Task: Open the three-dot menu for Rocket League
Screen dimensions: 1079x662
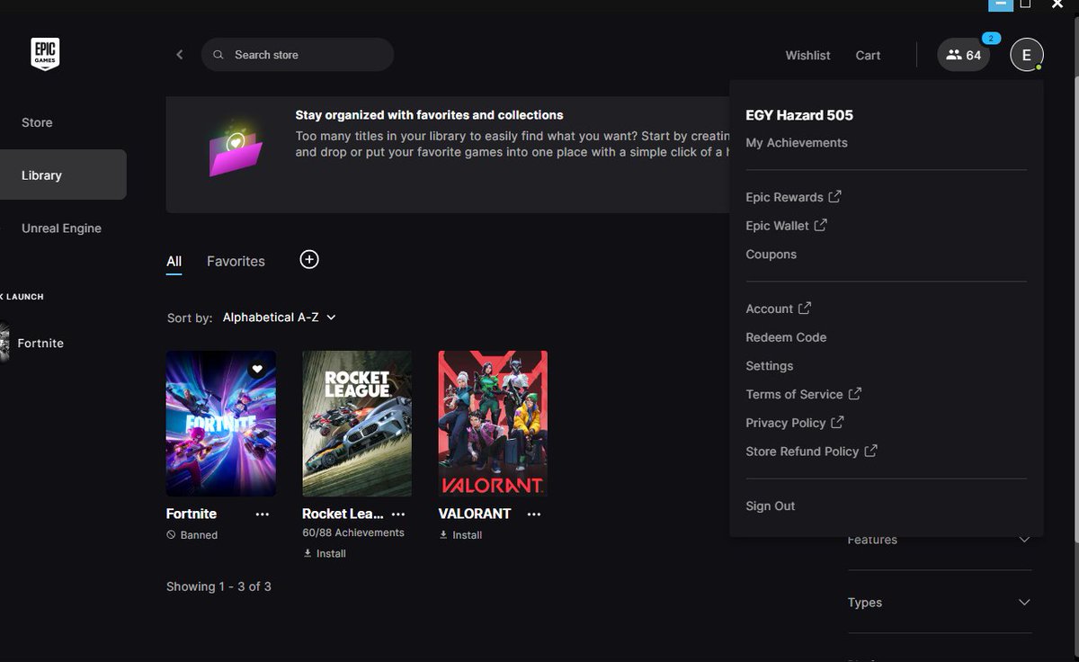Action: tap(398, 514)
